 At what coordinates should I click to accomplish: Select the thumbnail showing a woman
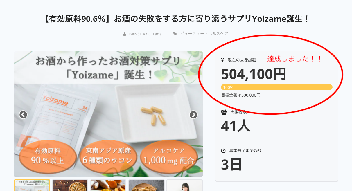[184, 185]
